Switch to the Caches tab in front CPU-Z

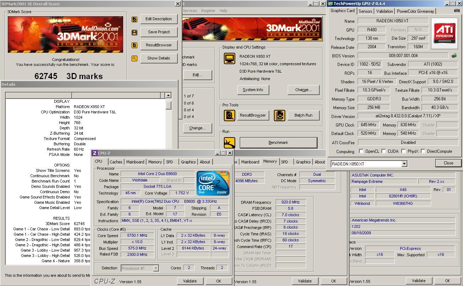tap(116, 162)
